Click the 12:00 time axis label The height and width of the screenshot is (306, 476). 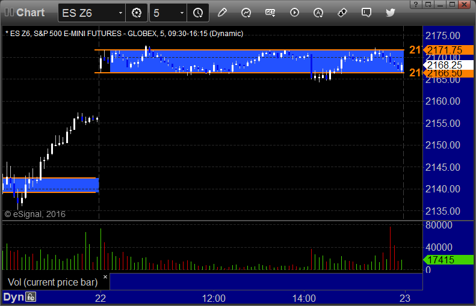(x=214, y=298)
